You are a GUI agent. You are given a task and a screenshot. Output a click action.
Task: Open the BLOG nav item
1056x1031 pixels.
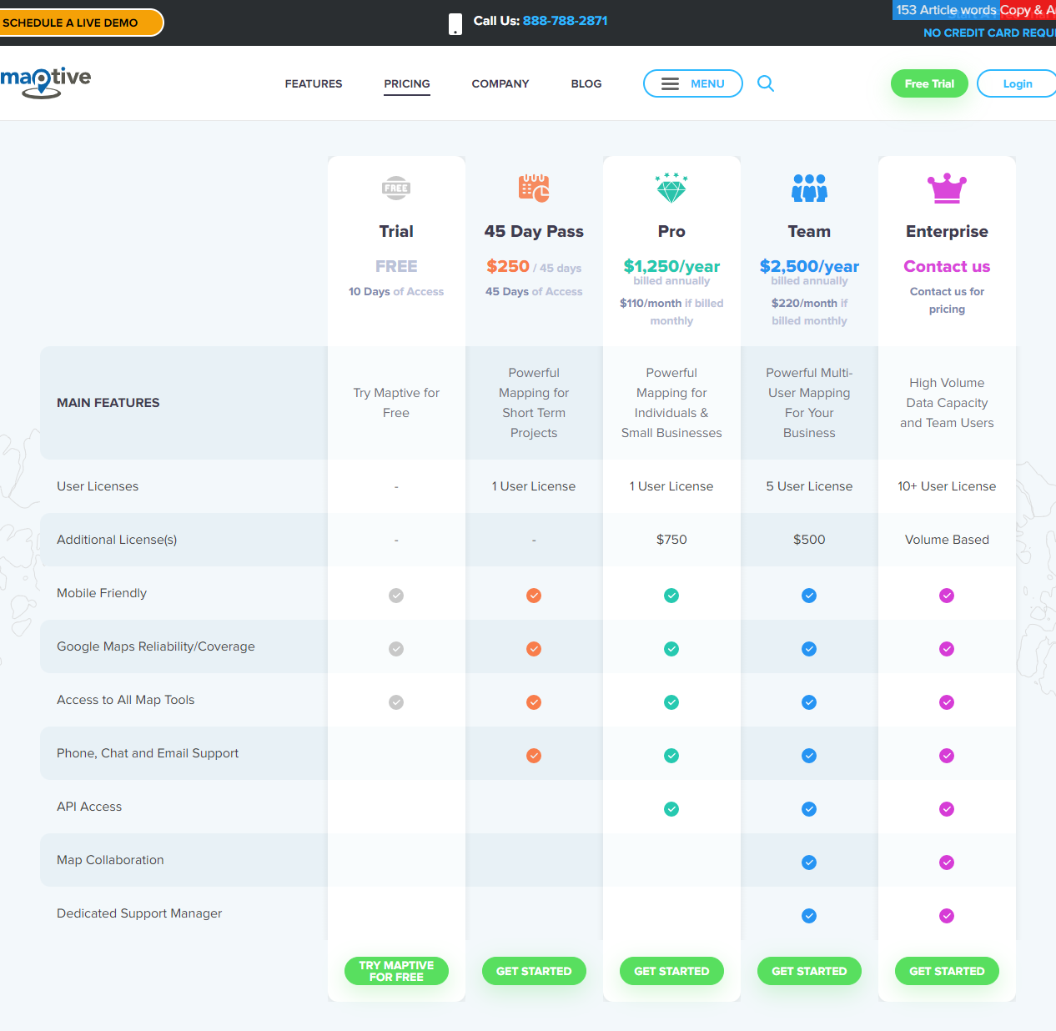pos(586,83)
